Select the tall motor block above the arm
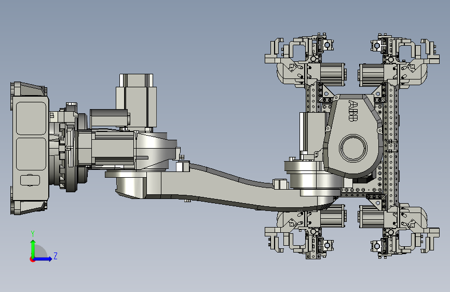The height and width of the screenshot is (292, 450). pos(137,101)
